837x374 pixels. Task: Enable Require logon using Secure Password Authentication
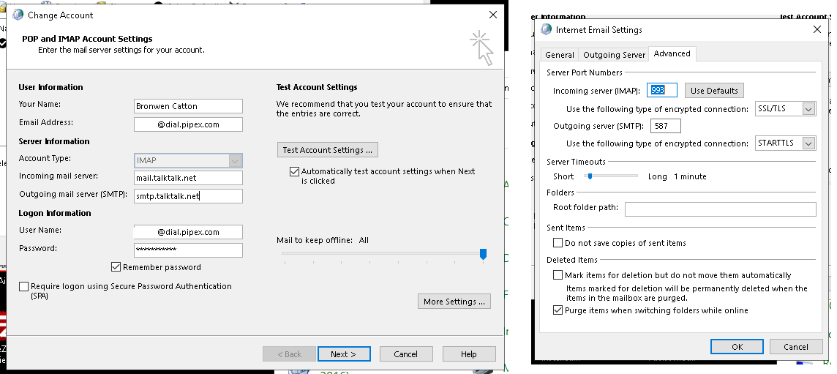point(24,287)
